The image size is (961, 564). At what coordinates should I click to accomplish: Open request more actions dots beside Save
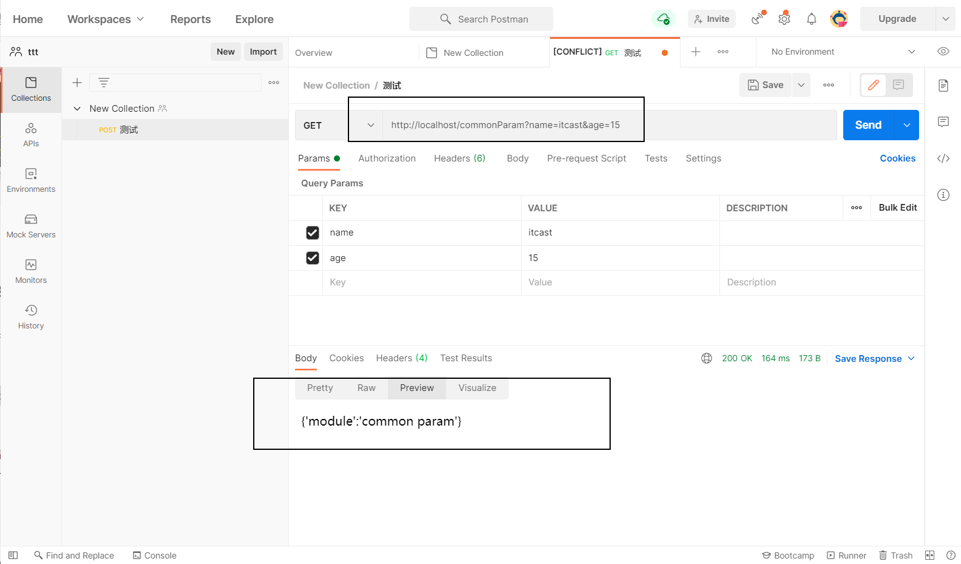829,85
